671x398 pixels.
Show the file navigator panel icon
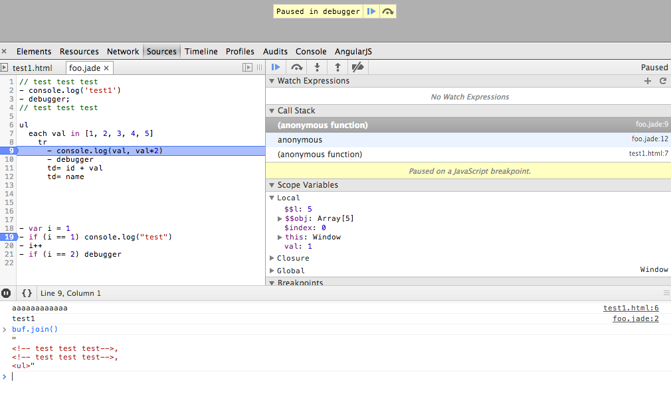pos(4,68)
